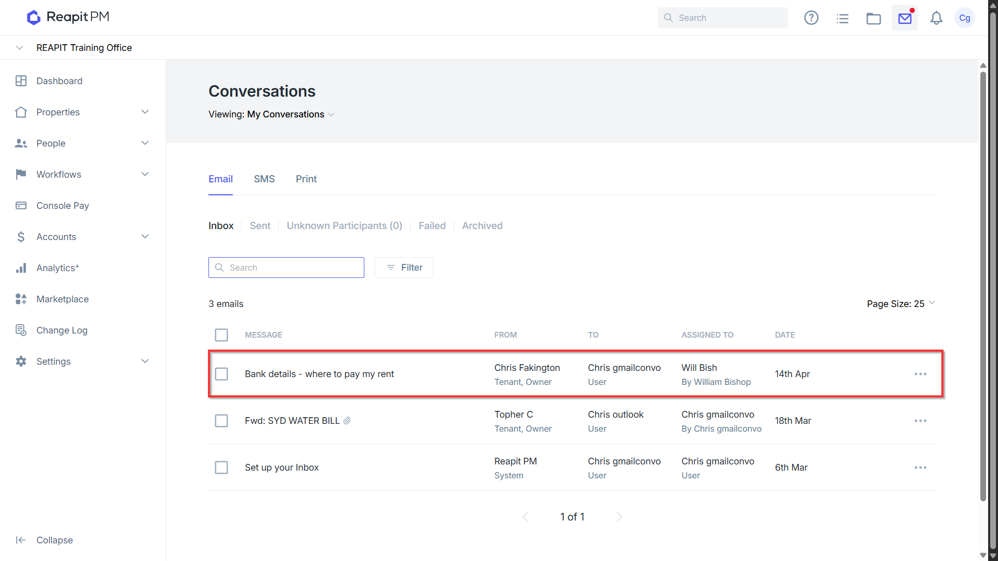Expand the People menu chevron
The height and width of the screenshot is (561, 998).
pos(145,143)
